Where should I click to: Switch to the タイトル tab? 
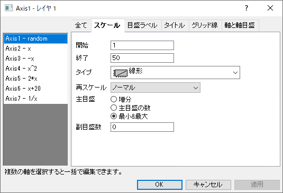click(x=175, y=25)
